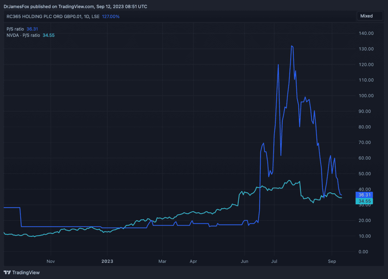
Task: Click the Jul label on time axis
Action: (x=275, y=261)
